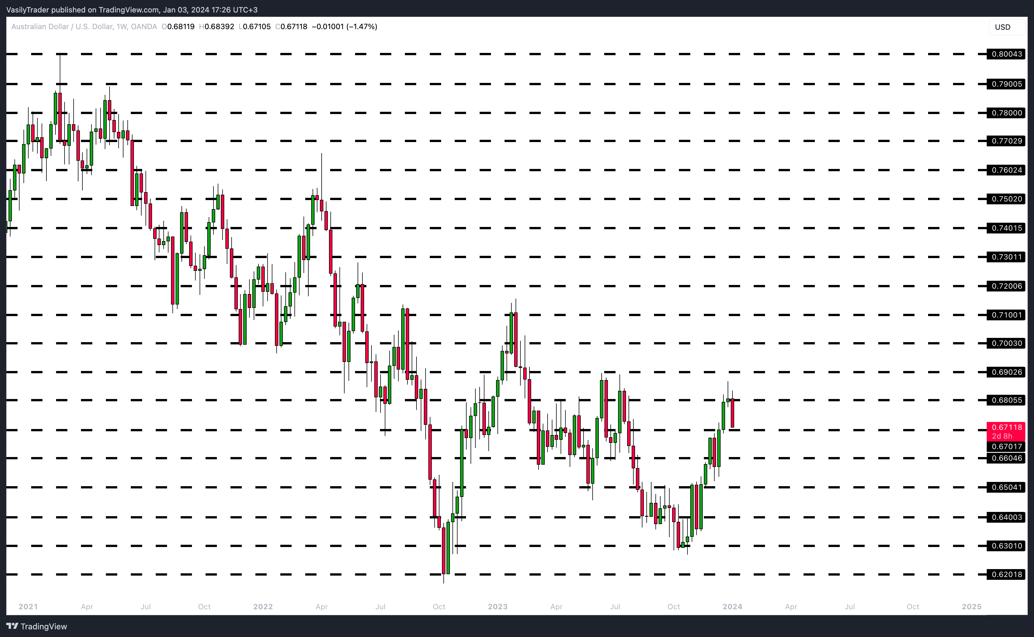Screen dimensions: 1034x637
Task: Click the TradingView logo icon
Action: [x=12, y=626]
